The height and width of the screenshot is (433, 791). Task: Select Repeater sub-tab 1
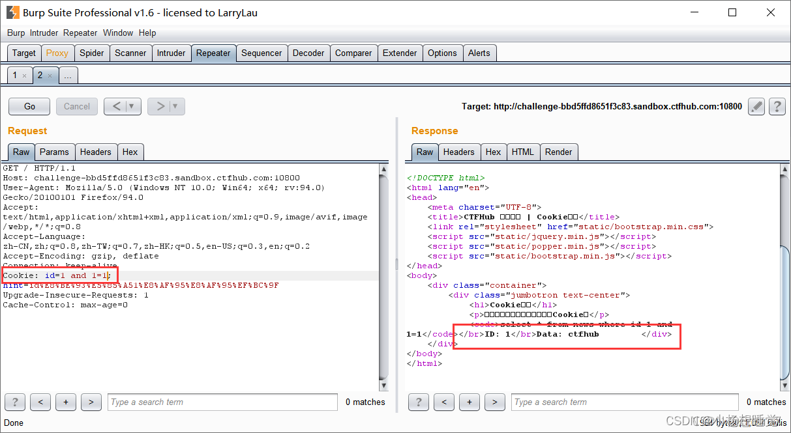coord(15,76)
